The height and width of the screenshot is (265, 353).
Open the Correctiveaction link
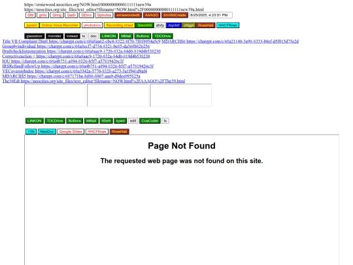pyautogui.click(x=76, y=56)
